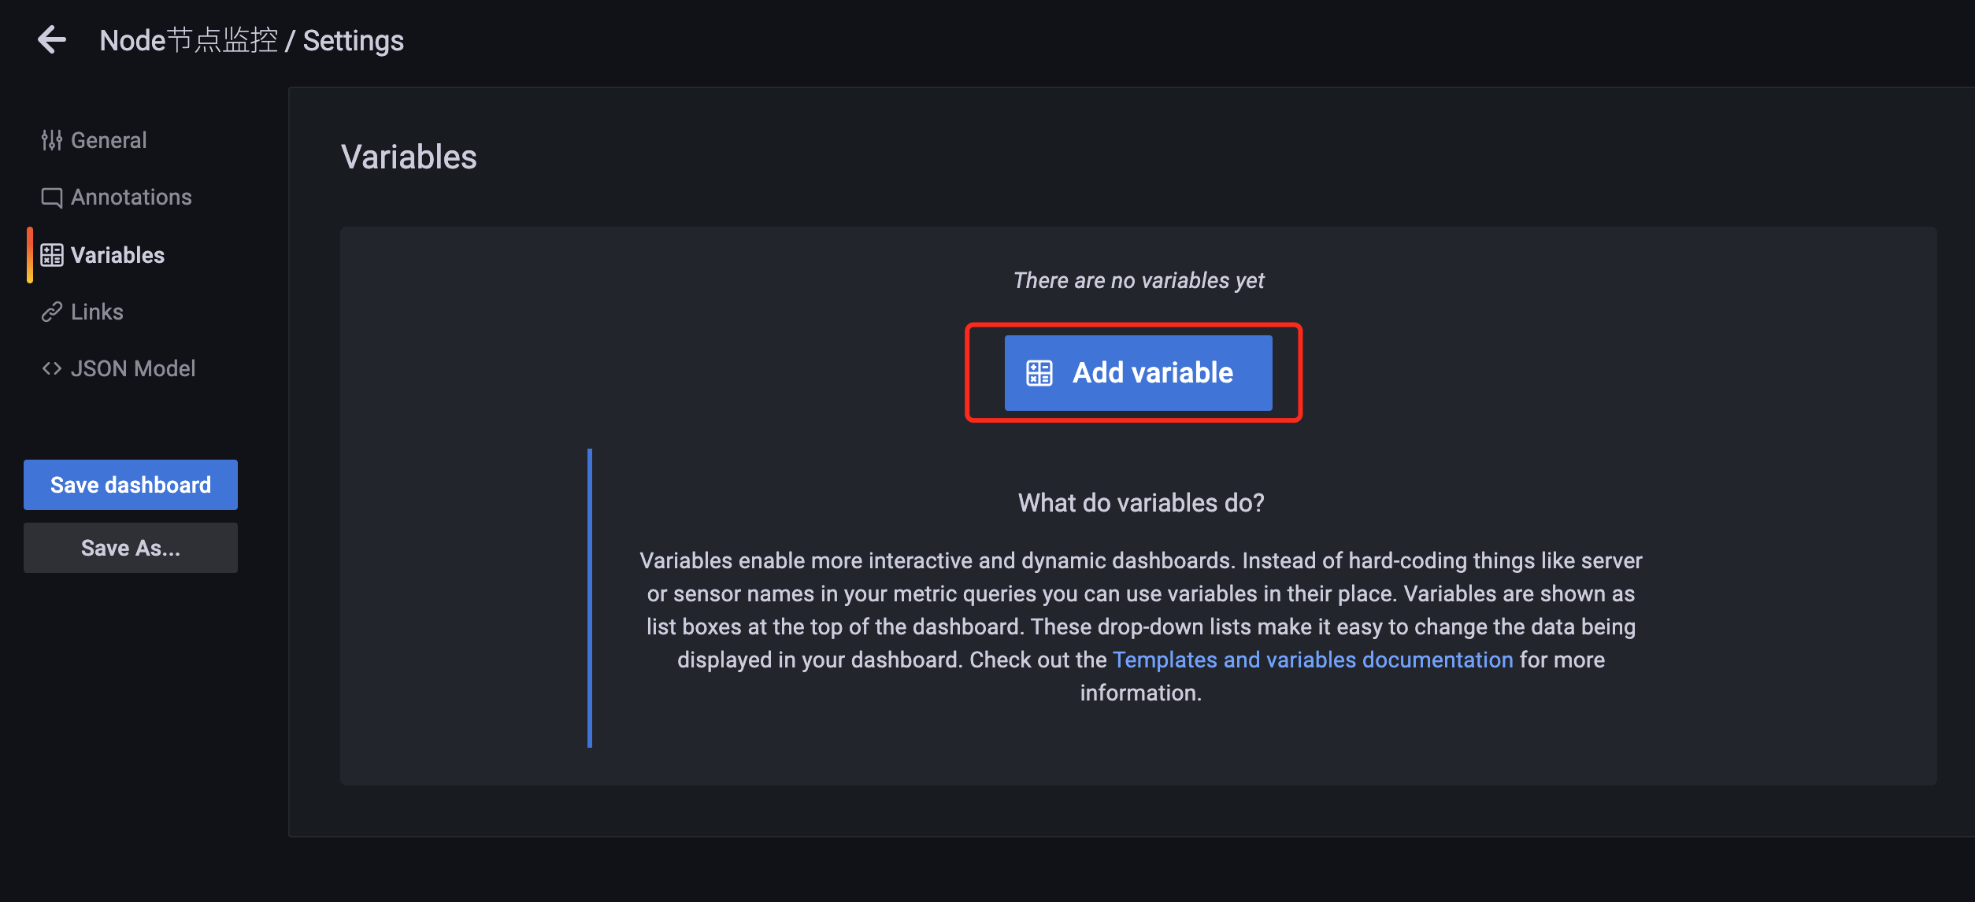The width and height of the screenshot is (1975, 902).
Task: Click the Variables grid icon in sidebar
Action: tap(52, 255)
